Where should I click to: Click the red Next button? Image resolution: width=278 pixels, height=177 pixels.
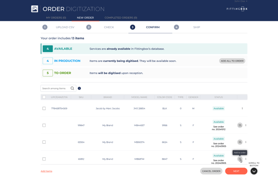236,171
